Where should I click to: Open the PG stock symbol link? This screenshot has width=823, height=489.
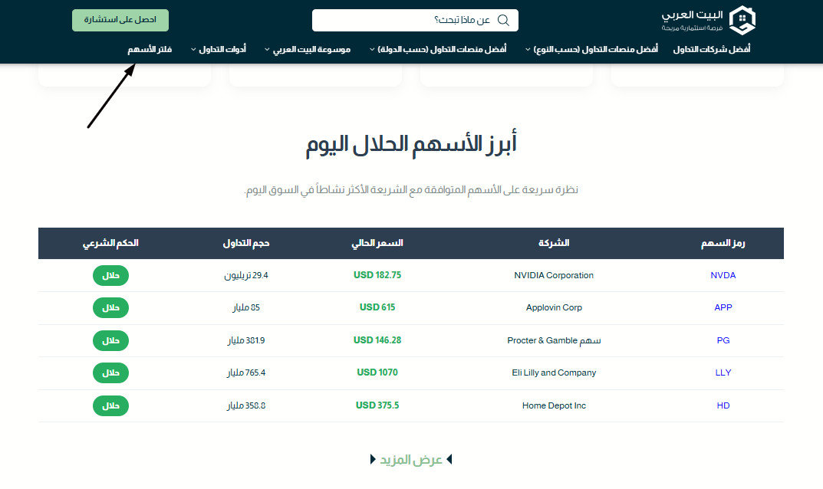tap(722, 340)
